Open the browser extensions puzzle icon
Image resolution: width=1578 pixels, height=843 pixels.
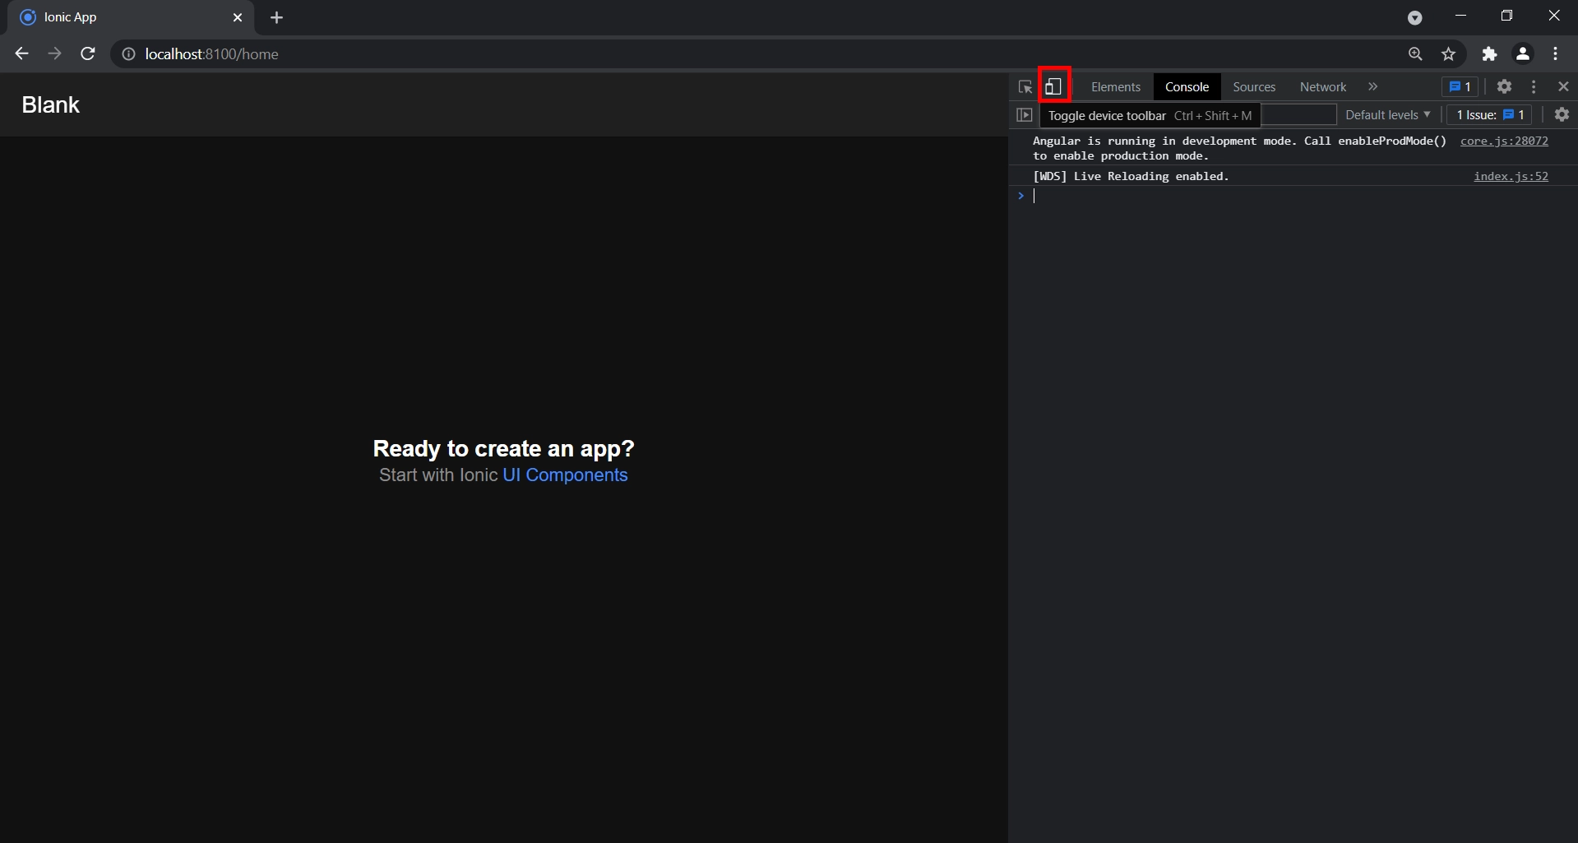click(x=1489, y=53)
